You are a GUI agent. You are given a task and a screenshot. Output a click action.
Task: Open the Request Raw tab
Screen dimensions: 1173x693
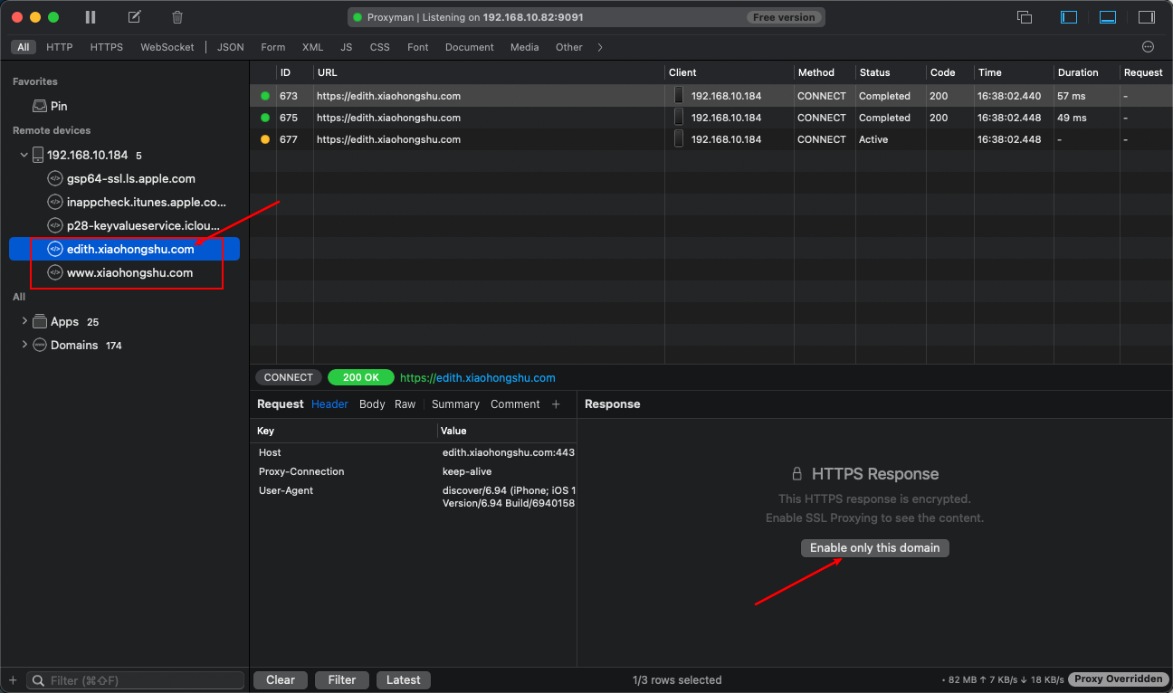405,404
